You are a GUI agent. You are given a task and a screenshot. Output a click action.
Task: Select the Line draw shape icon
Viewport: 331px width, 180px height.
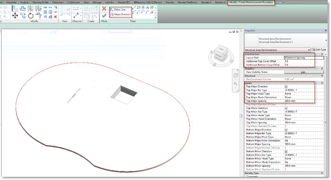[x=134, y=8]
